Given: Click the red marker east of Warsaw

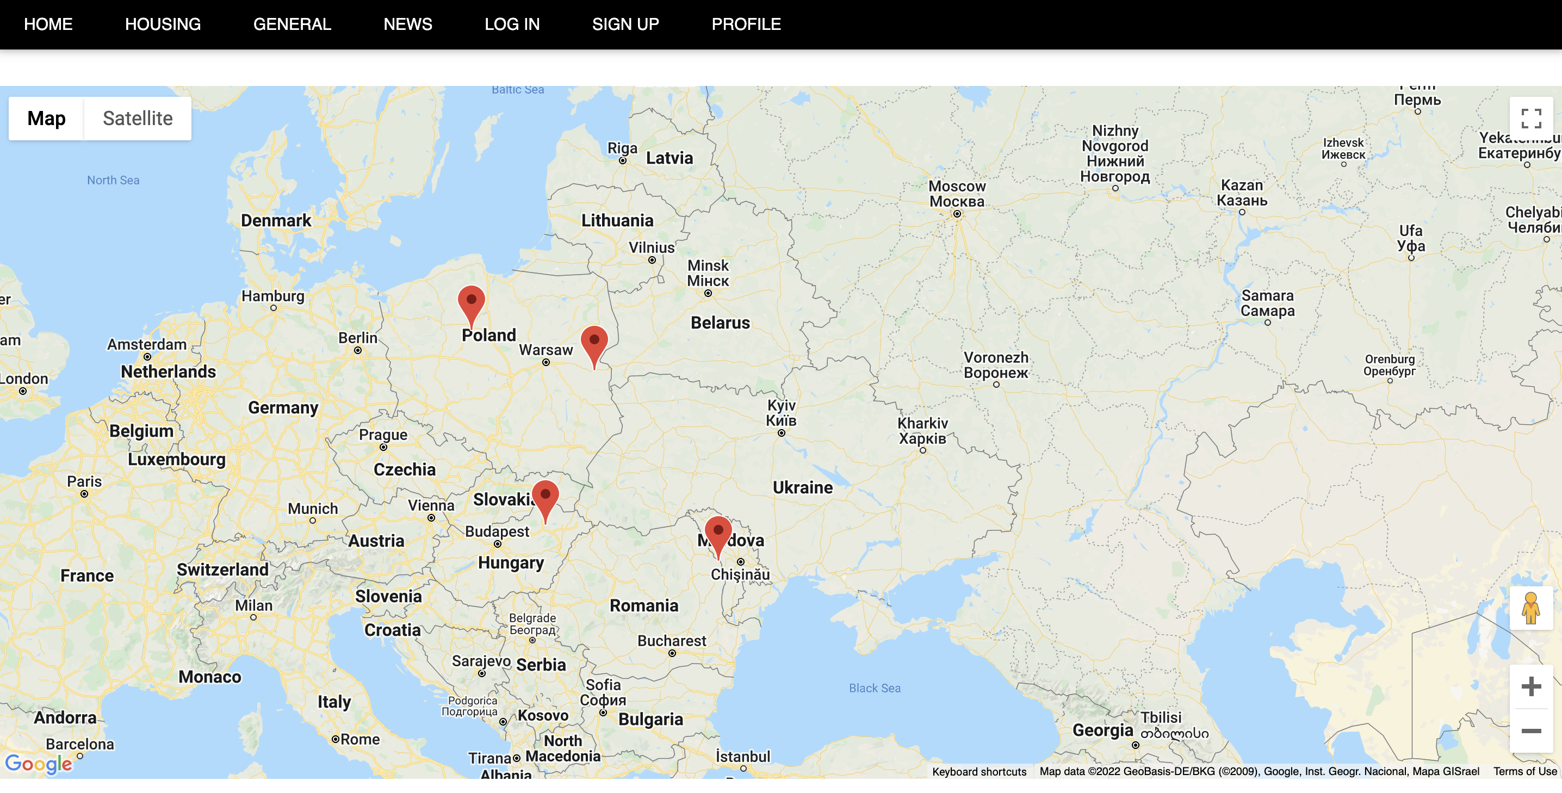Looking at the screenshot, I should (x=594, y=344).
